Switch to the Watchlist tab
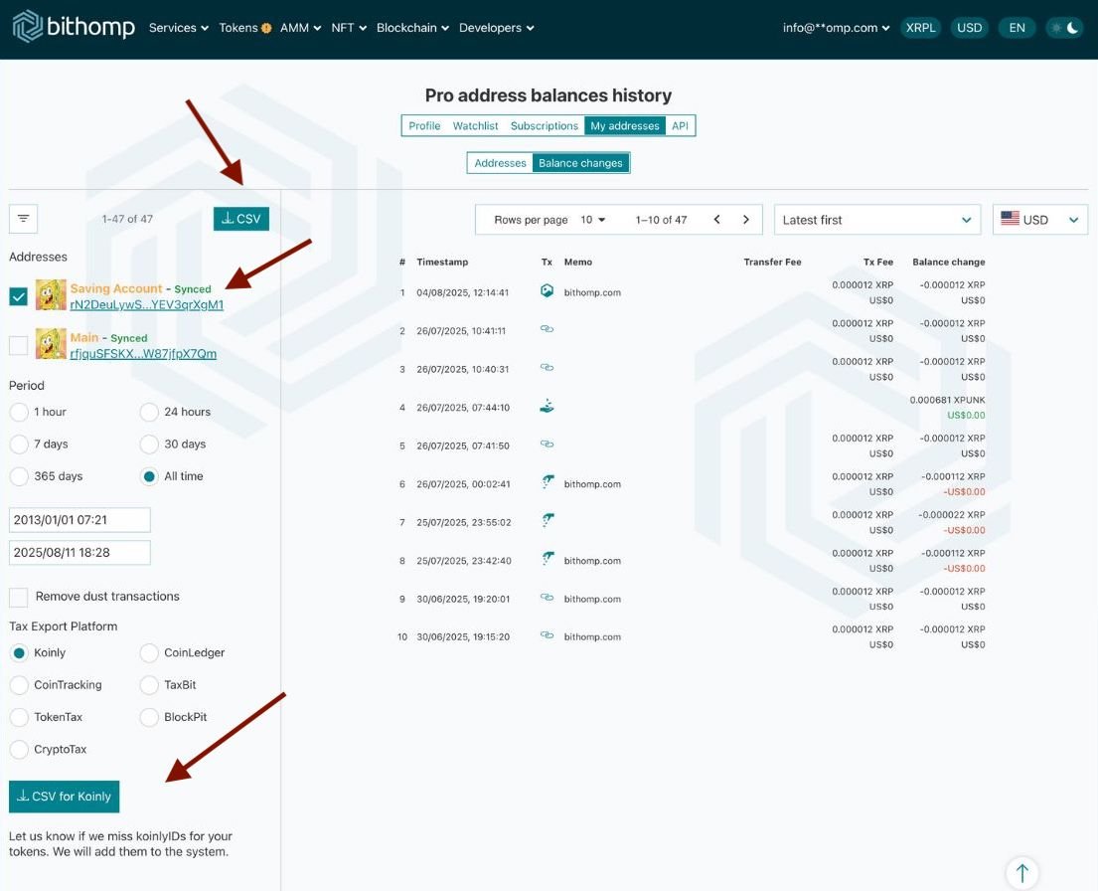Image resolution: width=1098 pixels, height=891 pixels. [475, 126]
